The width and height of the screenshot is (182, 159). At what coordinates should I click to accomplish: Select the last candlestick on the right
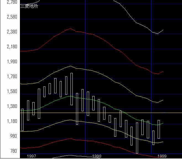[x=159, y=129]
